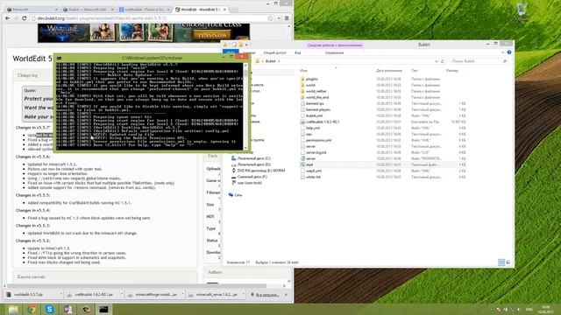This screenshot has width=561, height=315.
Task: Expand options for minecraft_server download
Action: click(x=244, y=295)
